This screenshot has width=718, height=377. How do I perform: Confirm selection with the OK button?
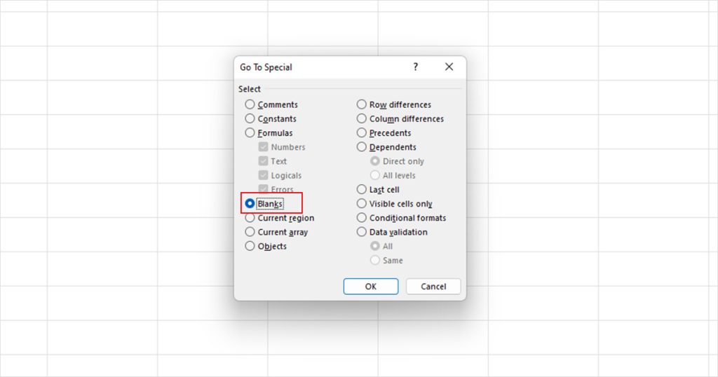click(371, 287)
